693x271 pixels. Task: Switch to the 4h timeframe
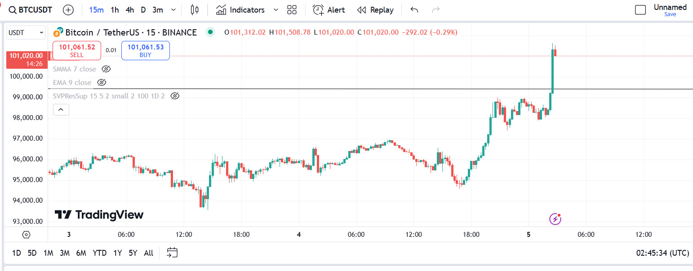129,10
